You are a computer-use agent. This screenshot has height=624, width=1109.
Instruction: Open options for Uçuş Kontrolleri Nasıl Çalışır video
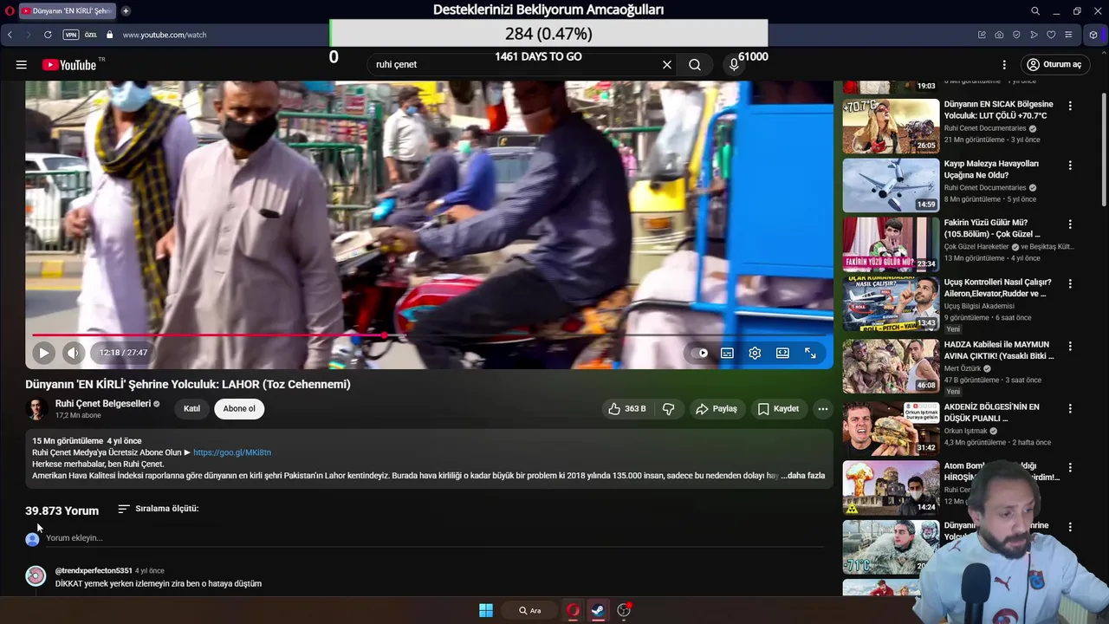1070,283
